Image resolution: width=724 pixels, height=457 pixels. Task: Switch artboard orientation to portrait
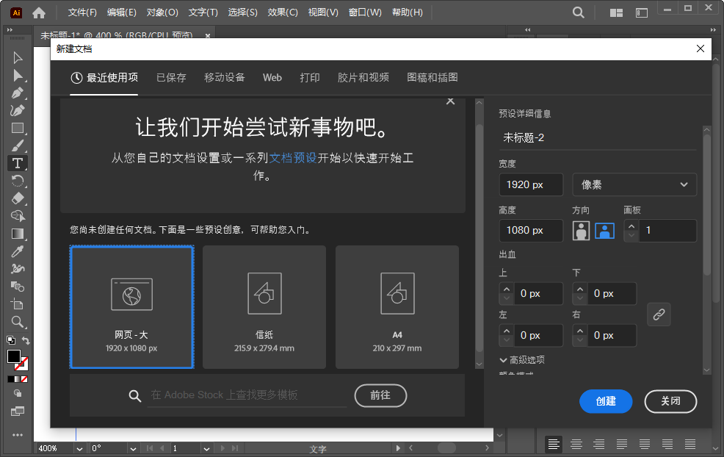581,231
